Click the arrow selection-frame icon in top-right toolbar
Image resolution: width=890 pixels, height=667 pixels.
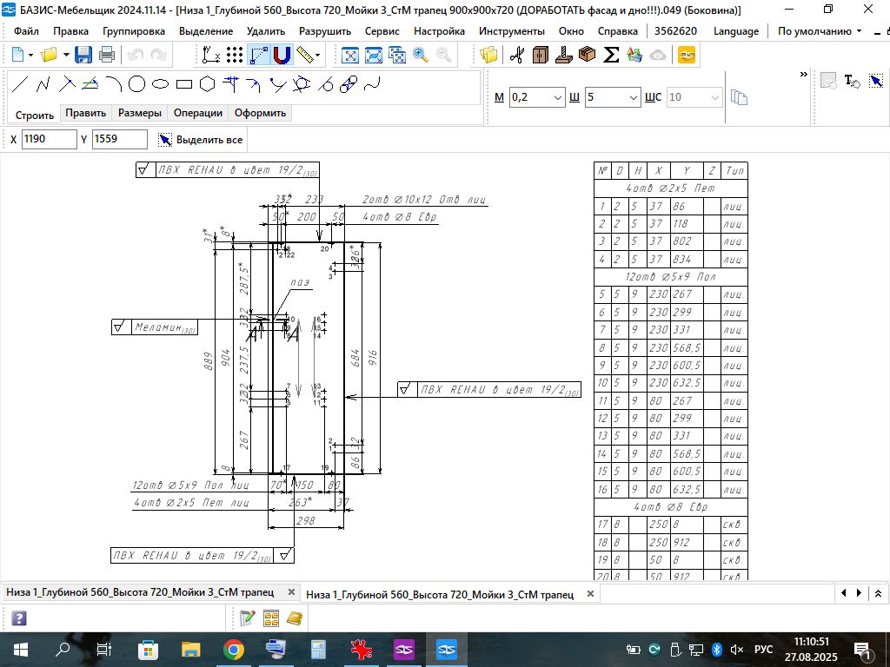(876, 81)
